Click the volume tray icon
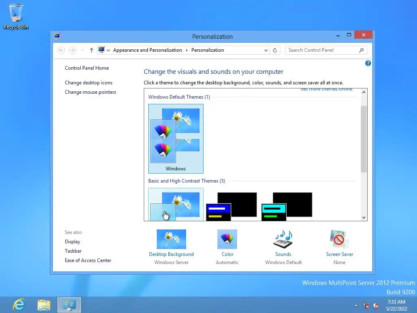The width and height of the screenshot is (417, 313). pyautogui.click(x=376, y=305)
